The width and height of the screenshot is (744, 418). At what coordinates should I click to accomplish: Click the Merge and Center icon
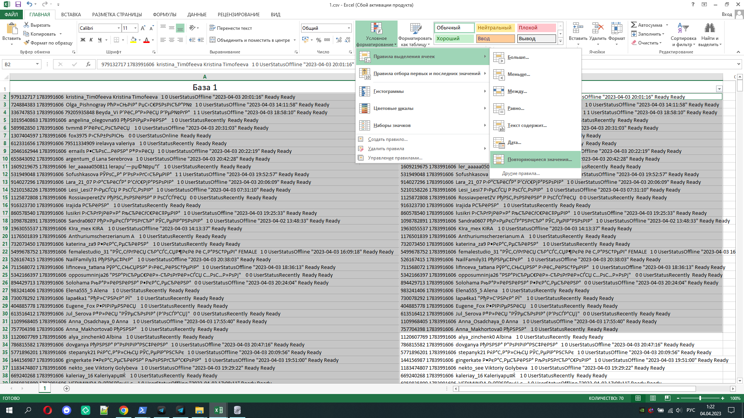pyautogui.click(x=213, y=40)
